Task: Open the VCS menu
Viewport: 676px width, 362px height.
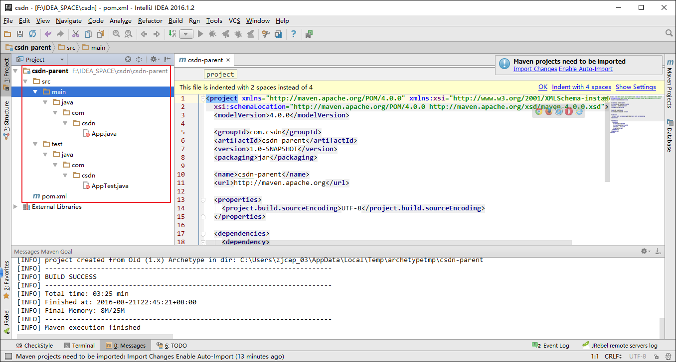Action: (234, 21)
